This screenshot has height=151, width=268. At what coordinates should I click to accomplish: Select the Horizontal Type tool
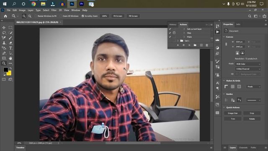tap(10, 48)
